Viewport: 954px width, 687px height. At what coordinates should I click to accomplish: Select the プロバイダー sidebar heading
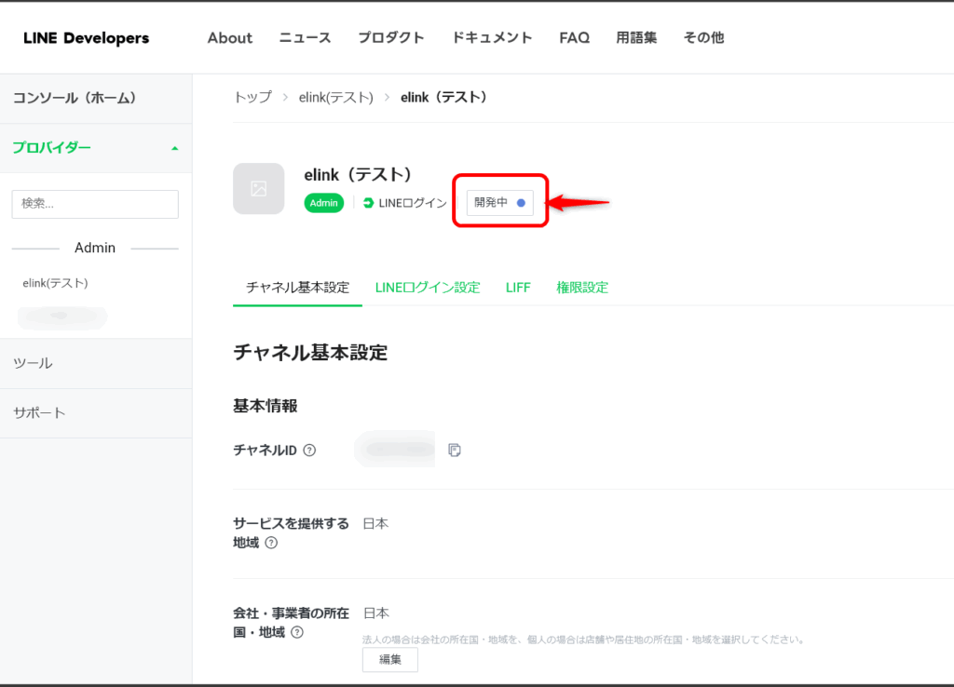pyautogui.click(x=52, y=148)
